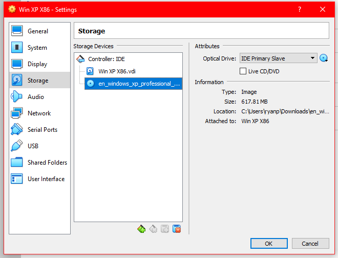Select the en_windows_xp_professional optical disk entry
This screenshot has height=258, width=338.
pos(134,84)
